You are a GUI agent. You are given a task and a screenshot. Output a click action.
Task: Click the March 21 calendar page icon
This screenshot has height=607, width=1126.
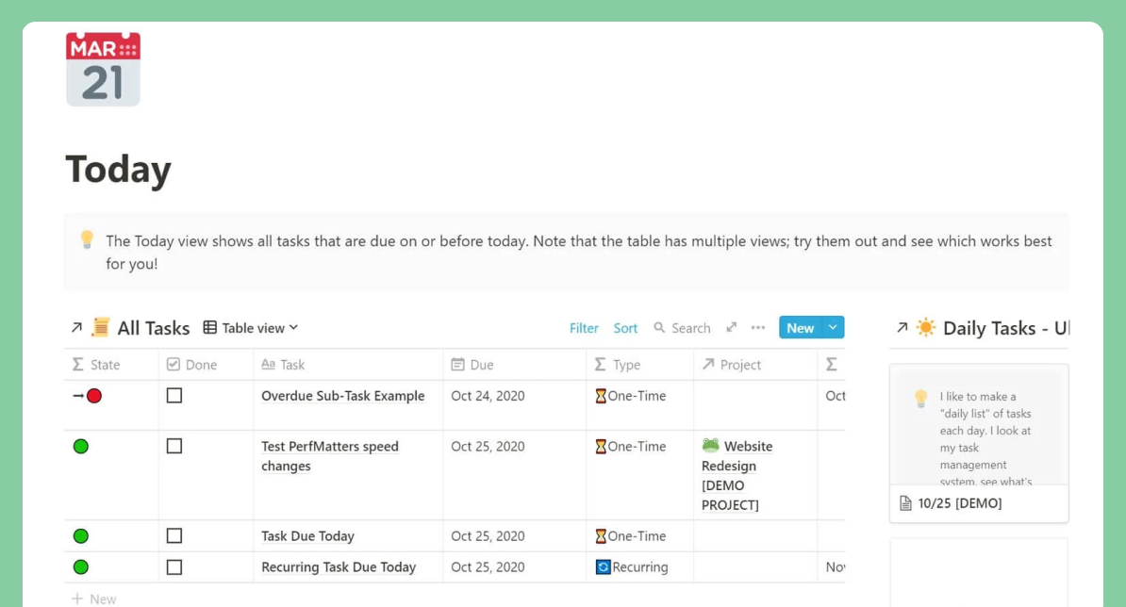point(103,70)
